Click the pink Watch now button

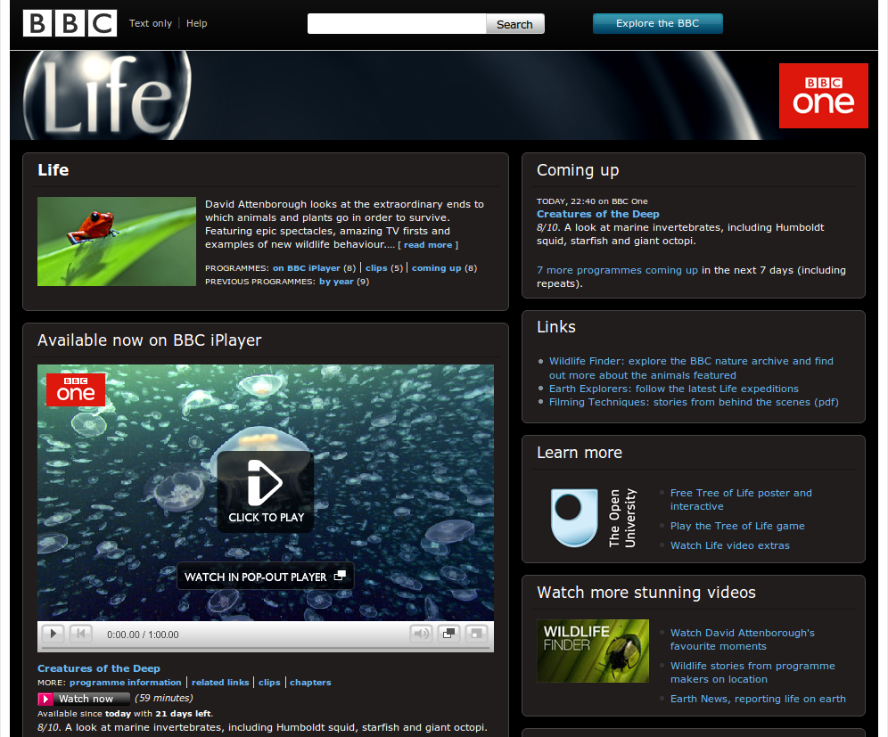pyautogui.click(x=84, y=699)
